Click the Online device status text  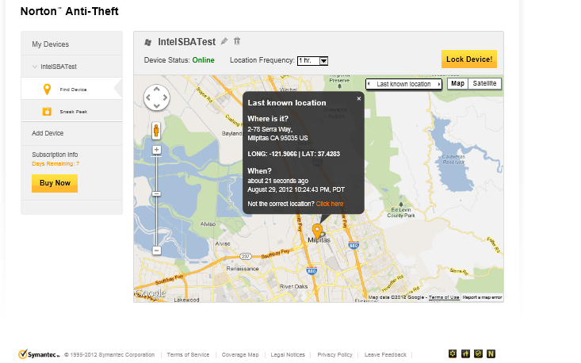click(x=203, y=60)
